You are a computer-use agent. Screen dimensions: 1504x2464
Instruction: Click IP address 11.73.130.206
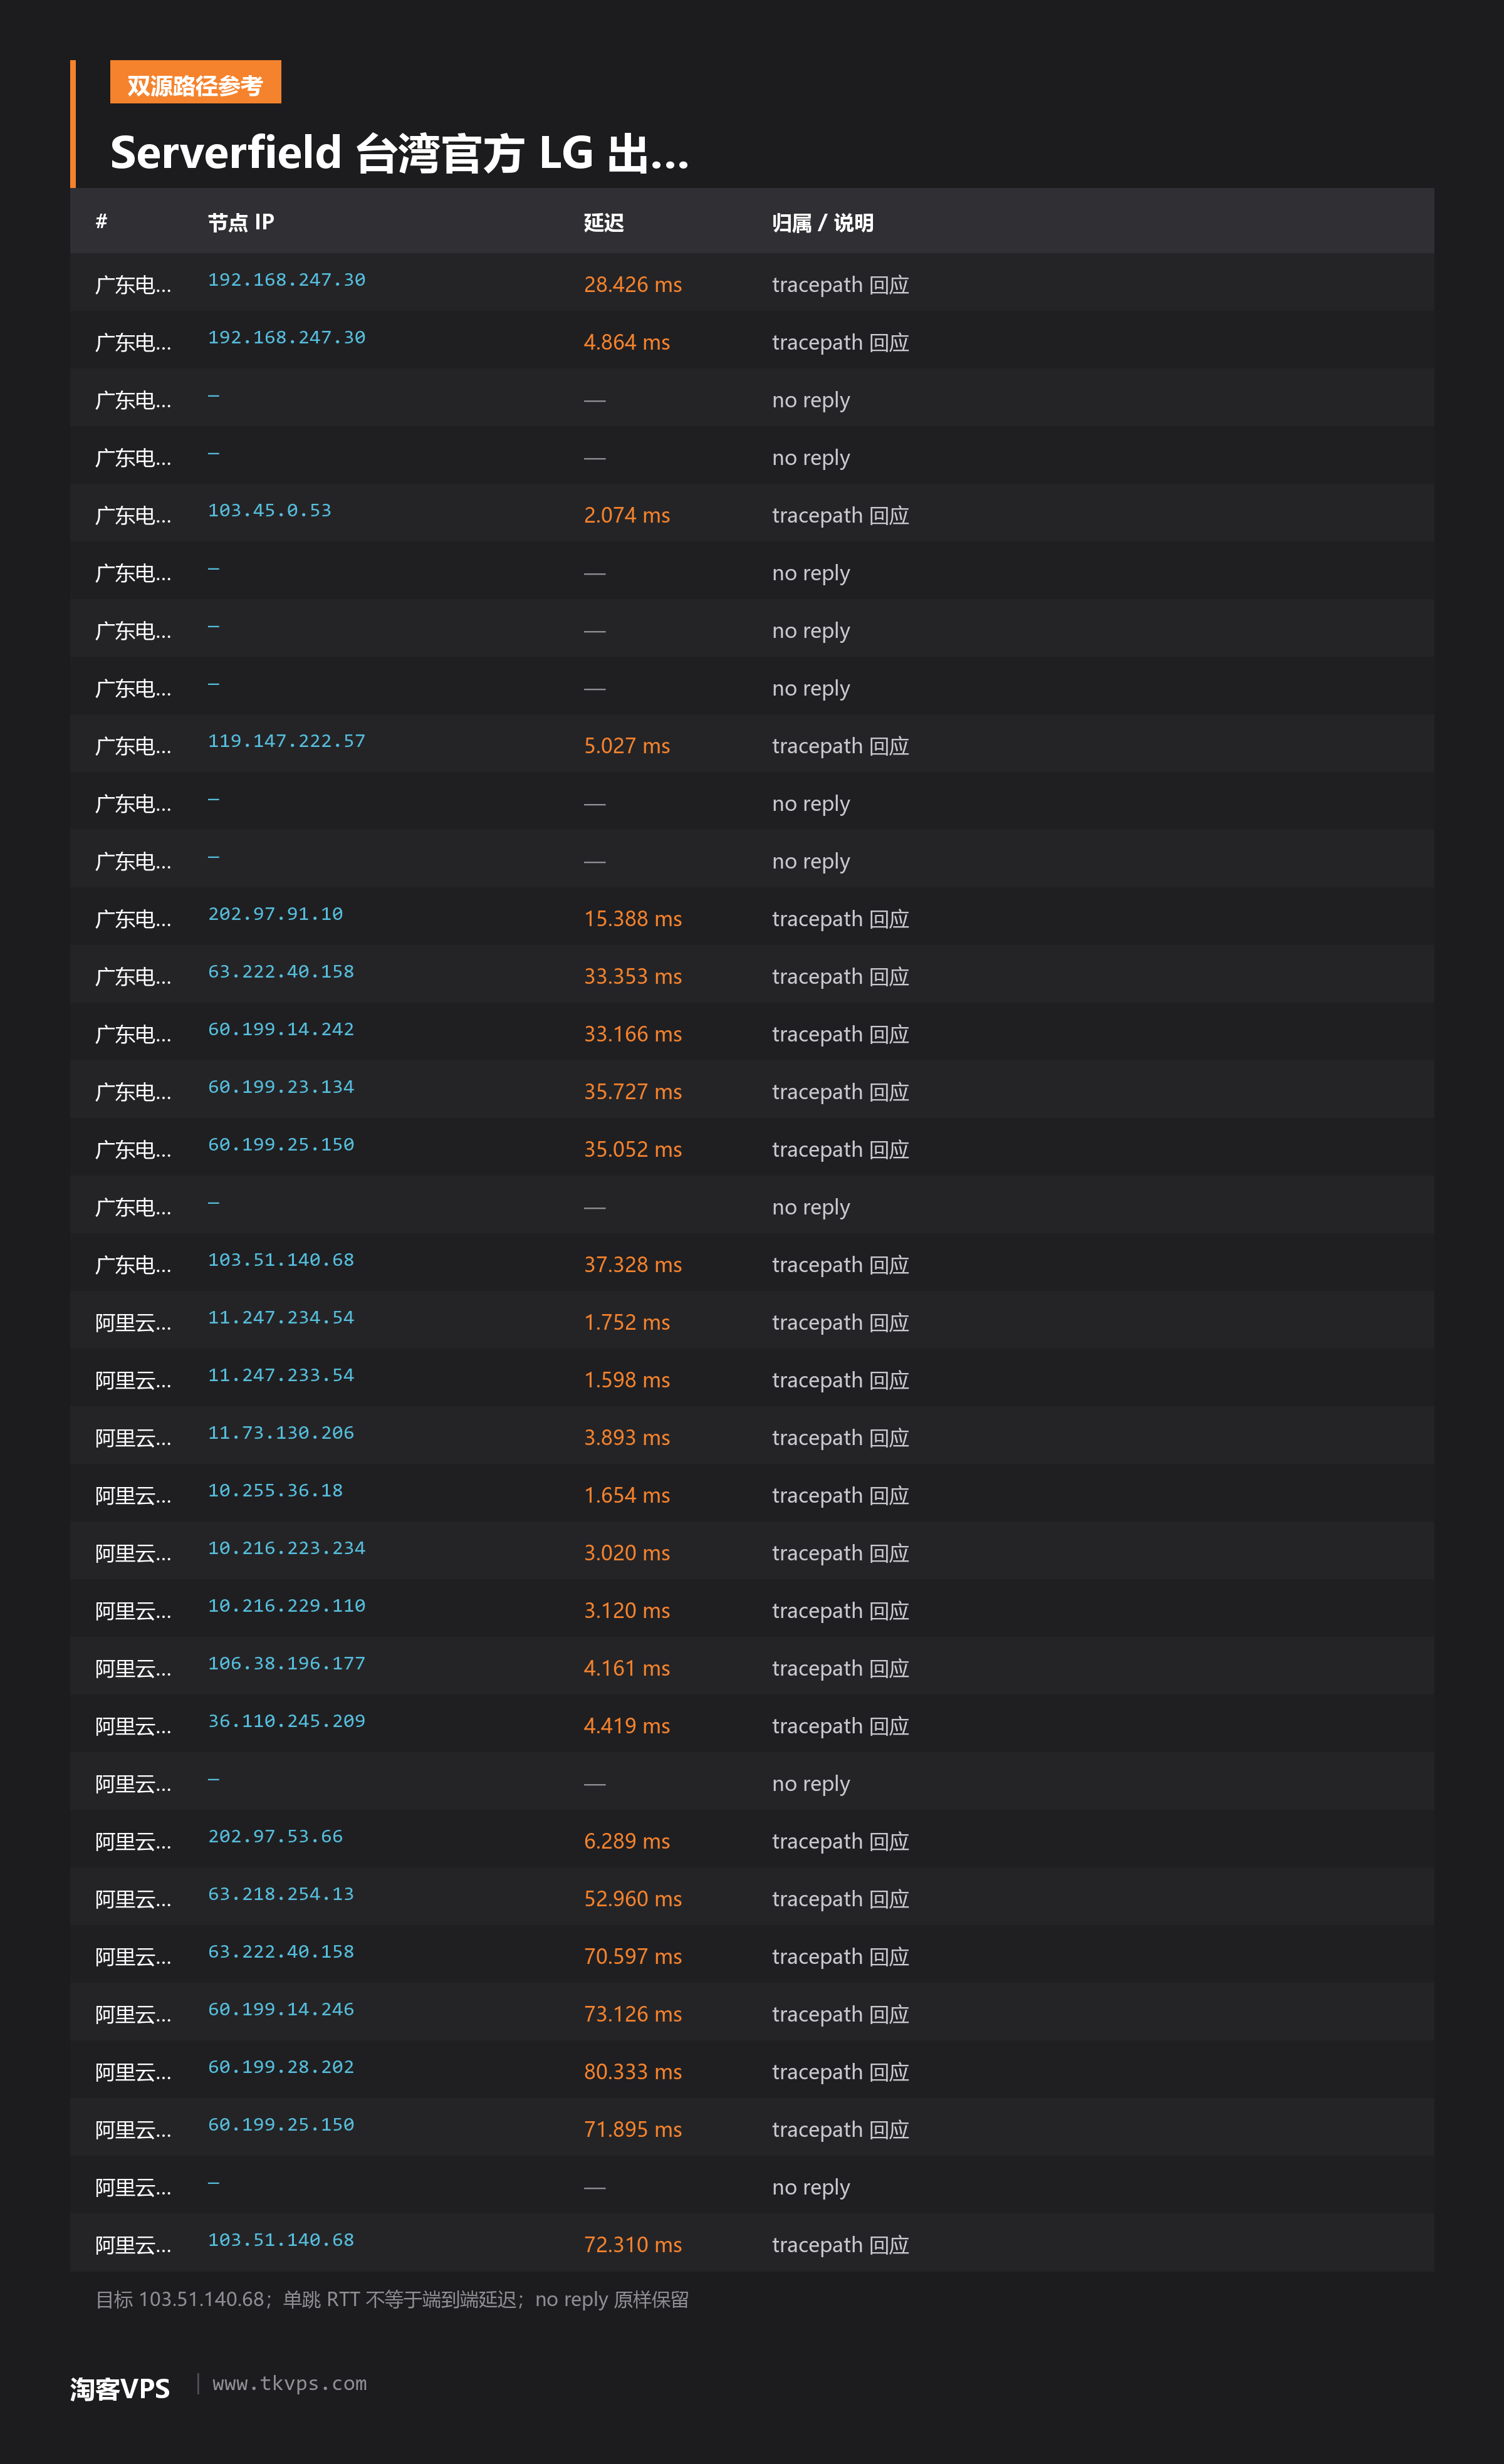click(281, 1433)
